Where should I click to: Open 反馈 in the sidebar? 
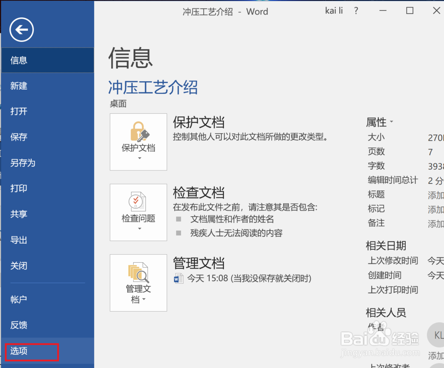click(x=48, y=325)
